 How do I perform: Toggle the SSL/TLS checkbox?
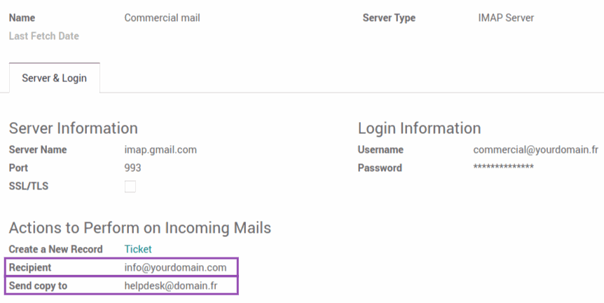(x=130, y=187)
